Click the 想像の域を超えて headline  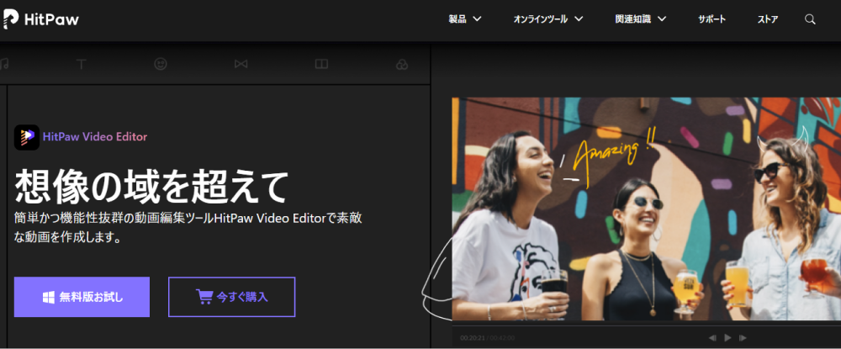point(151,186)
